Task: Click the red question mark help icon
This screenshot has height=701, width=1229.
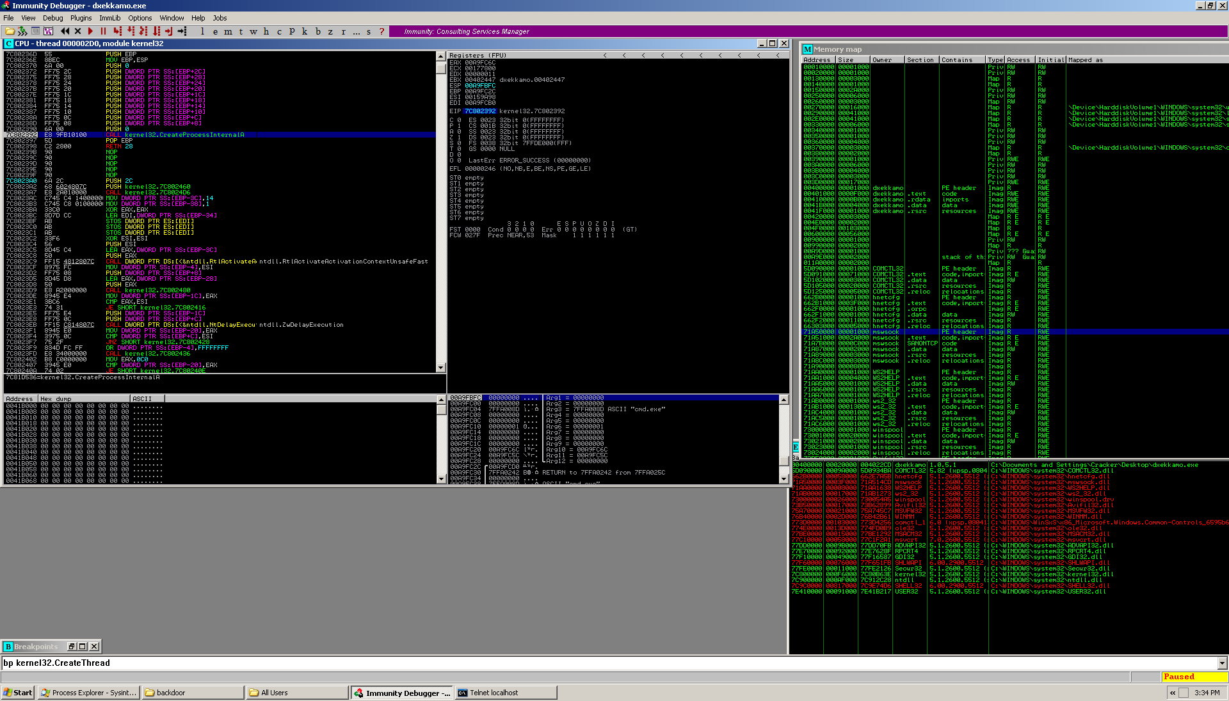Action: [x=382, y=31]
